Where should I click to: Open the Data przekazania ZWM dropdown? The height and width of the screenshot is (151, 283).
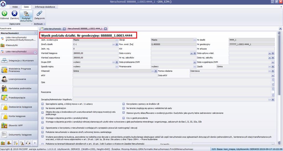coord(195,62)
